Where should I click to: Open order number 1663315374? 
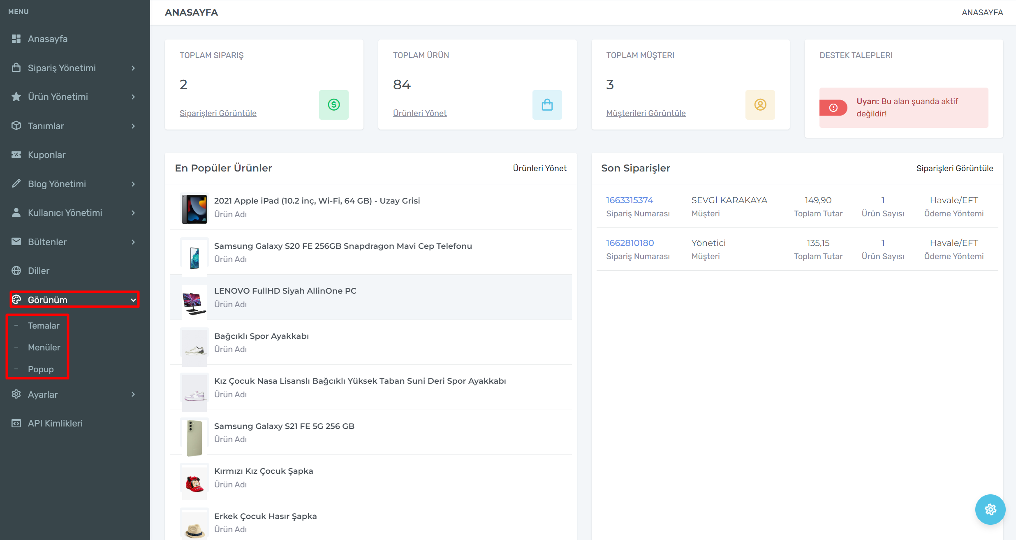coord(630,200)
